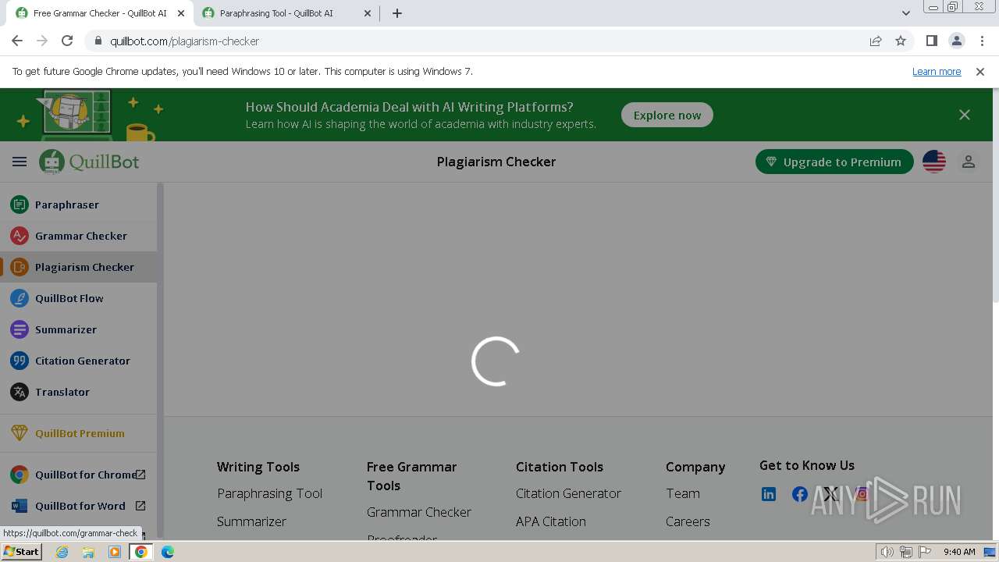Launch Internet Explorer from taskbar
This screenshot has width=999, height=562.
tap(62, 552)
